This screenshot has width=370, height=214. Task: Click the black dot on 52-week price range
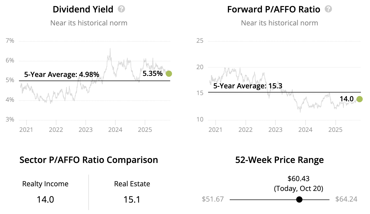pos(299,199)
